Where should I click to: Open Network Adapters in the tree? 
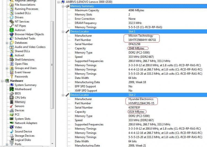click(26, 123)
